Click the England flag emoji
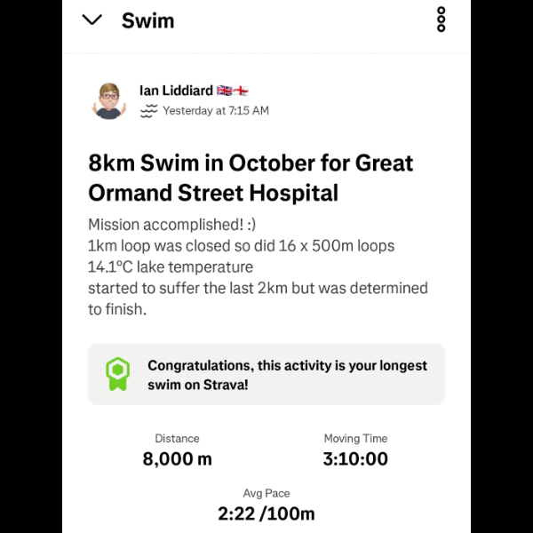This screenshot has height=533, width=533. click(x=241, y=91)
